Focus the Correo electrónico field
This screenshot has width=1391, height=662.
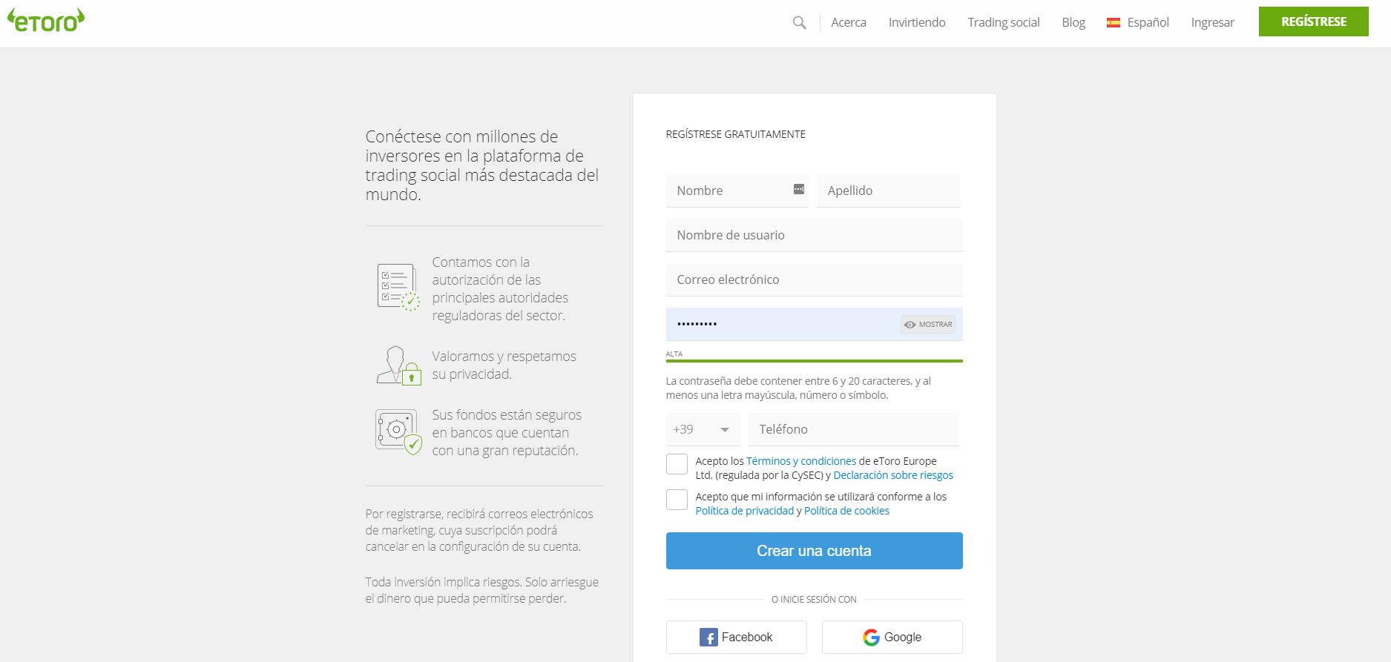[815, 279]
